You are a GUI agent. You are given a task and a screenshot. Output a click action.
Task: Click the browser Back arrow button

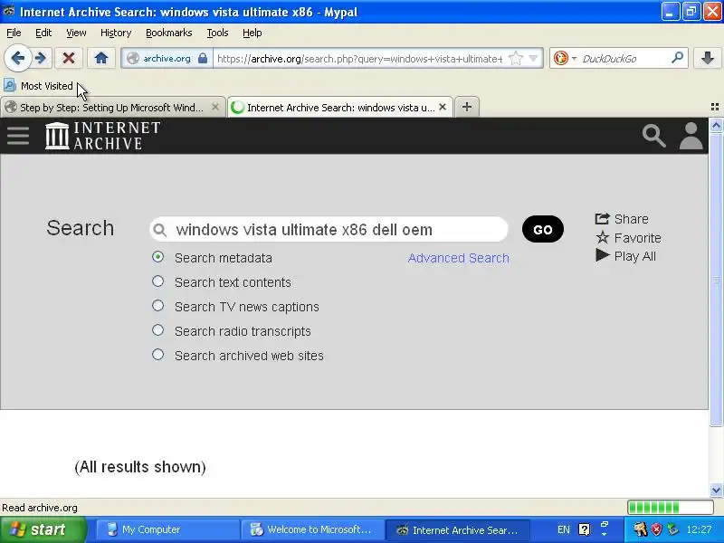point(17,58)
